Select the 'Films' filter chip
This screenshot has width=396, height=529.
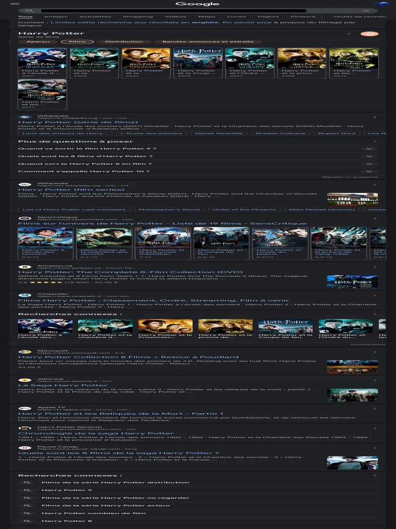[x=77, y=42]
